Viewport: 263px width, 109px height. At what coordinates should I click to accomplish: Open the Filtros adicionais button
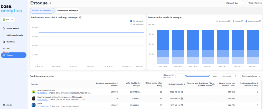254,3
